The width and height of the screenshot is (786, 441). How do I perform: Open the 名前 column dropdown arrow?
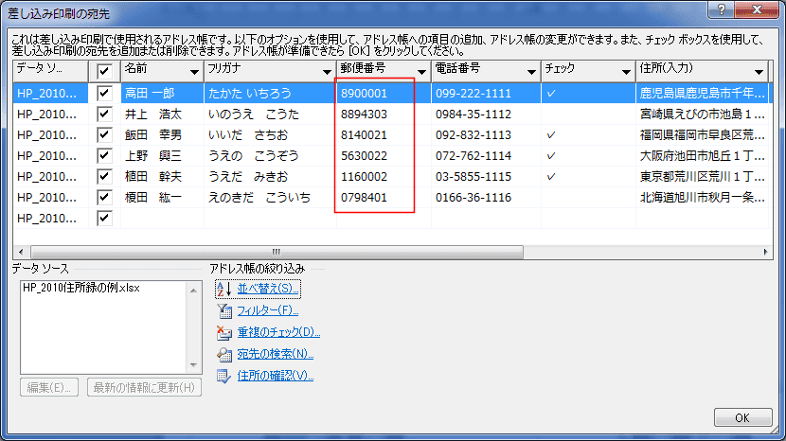pyautogui.click(x=194, y=72)
